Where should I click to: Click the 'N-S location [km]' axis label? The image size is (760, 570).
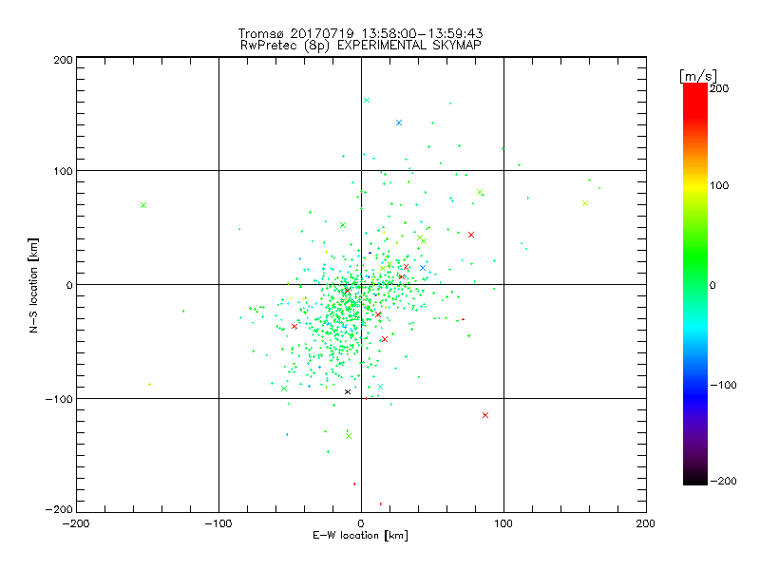(x=33, y=286)
